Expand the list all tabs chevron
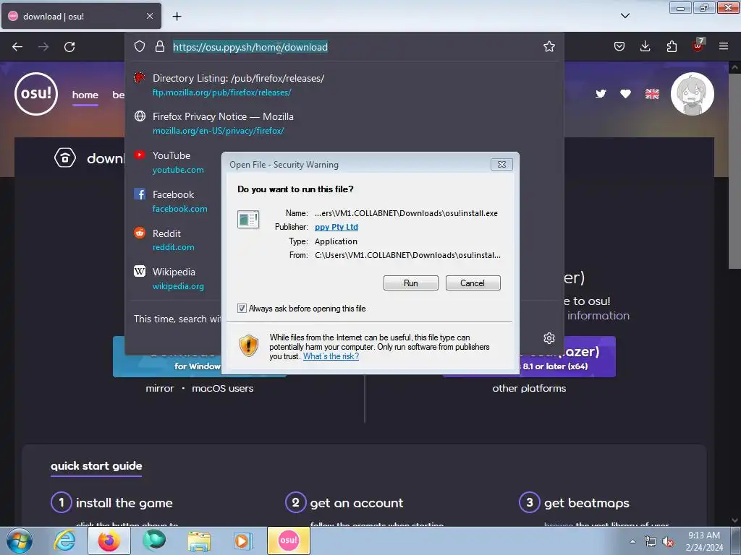The image size is (741, 555). point(624,16)
